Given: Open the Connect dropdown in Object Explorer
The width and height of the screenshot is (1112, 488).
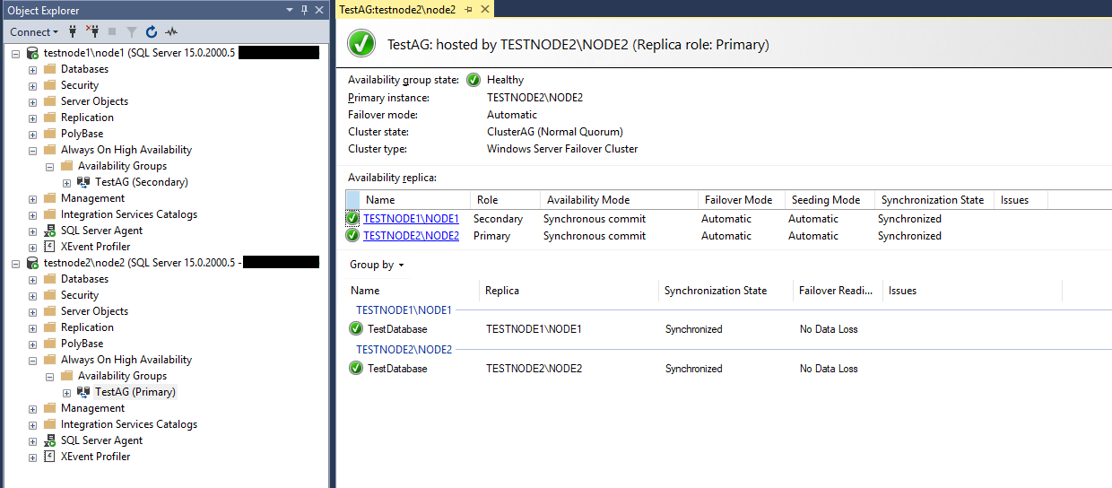Looking at the screenshot, I should tap(34, 31).
